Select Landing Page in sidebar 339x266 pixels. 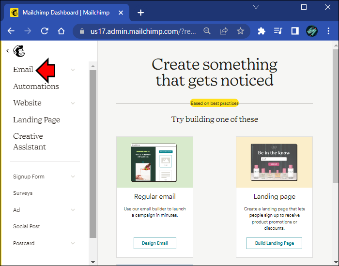pos(36,120)
